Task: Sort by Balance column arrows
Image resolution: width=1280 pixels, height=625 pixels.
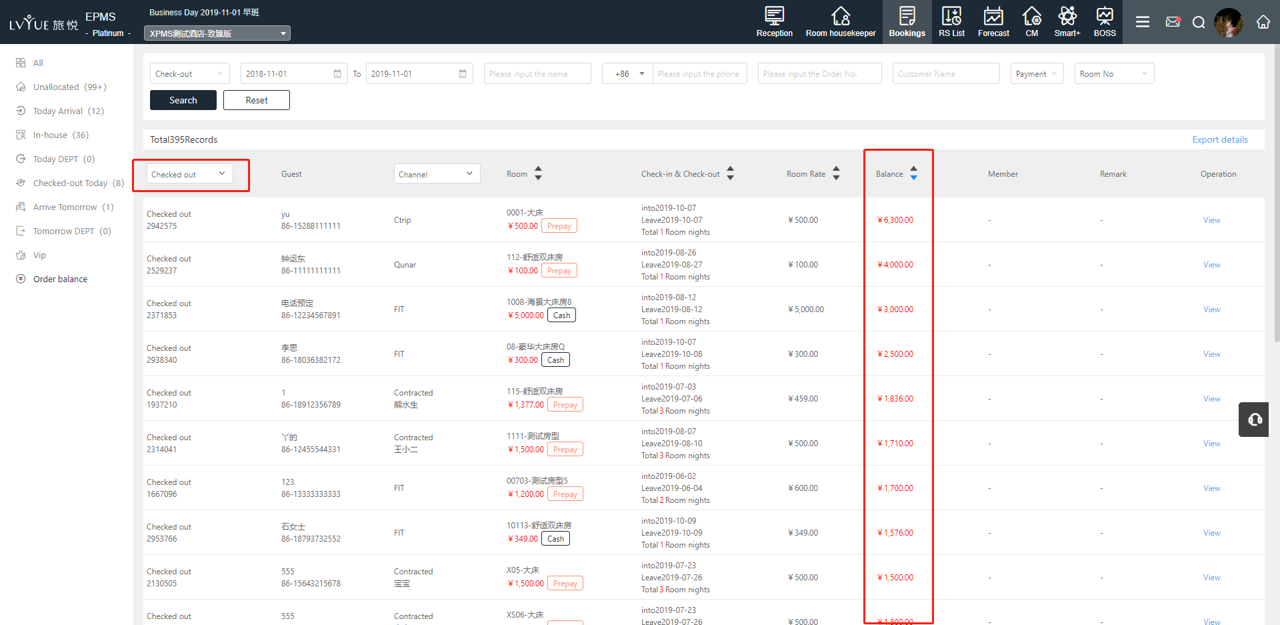Action: click(913, 173)
